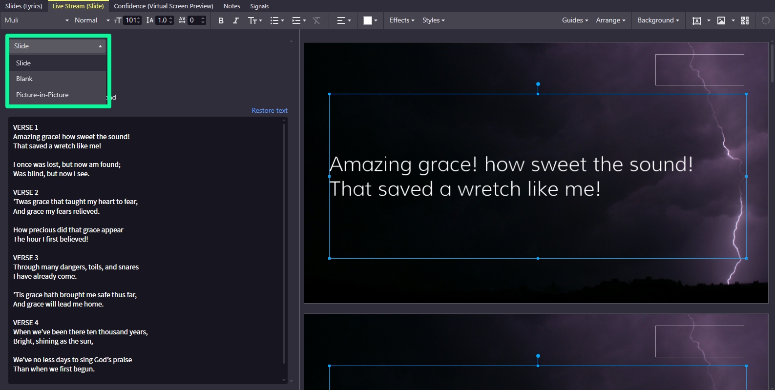Switch to the Live Stream (Slide) tab

click(x=78, y=6)
